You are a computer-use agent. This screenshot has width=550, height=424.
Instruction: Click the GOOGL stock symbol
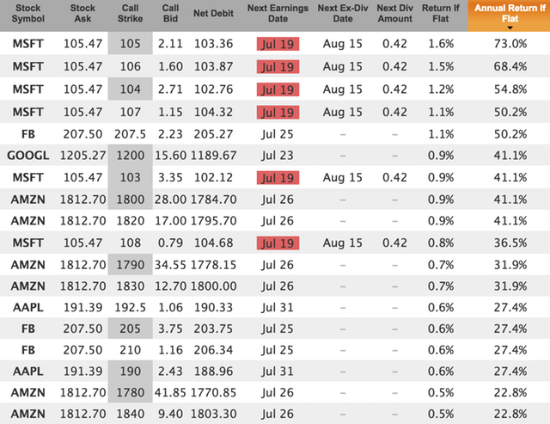tap(28, 156)
